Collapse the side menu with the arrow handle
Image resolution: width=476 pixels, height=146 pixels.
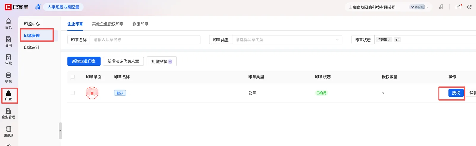(x=60, y=131)
